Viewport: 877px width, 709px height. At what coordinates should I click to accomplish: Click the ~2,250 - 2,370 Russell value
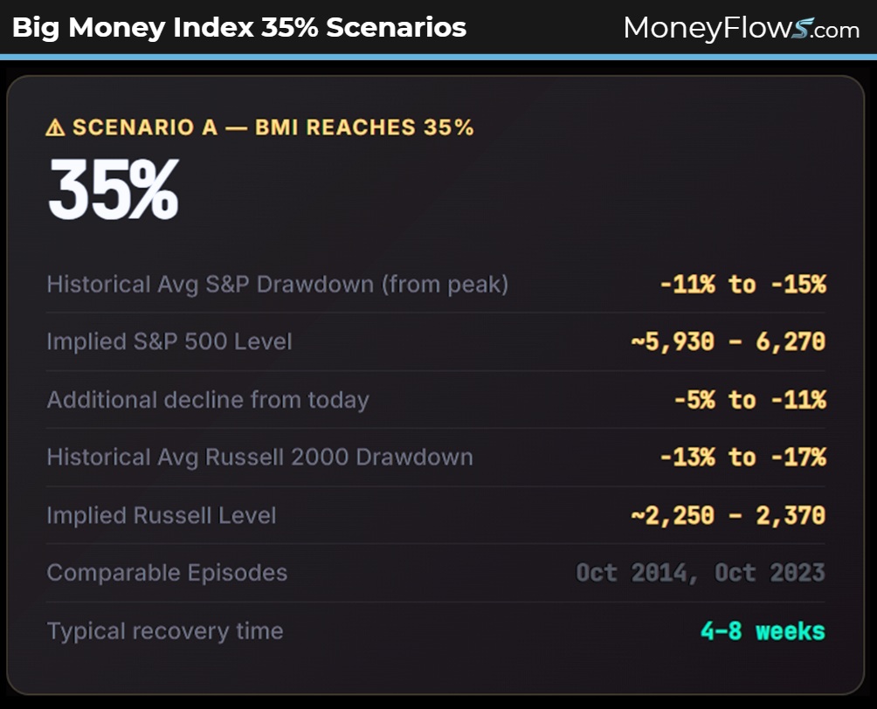tap(728, 515)
